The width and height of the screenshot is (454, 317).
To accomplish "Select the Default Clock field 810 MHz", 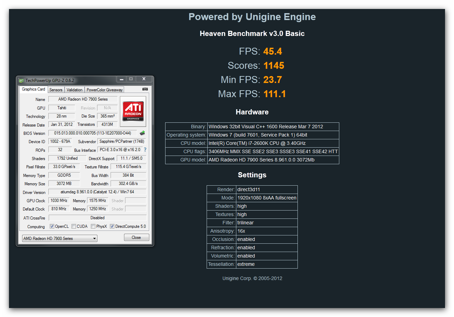I will [x=59, y=209].
